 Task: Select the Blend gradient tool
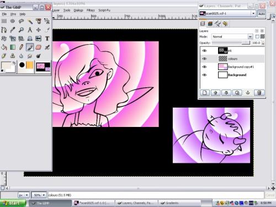pyautogui.click(x=13, y=47)
